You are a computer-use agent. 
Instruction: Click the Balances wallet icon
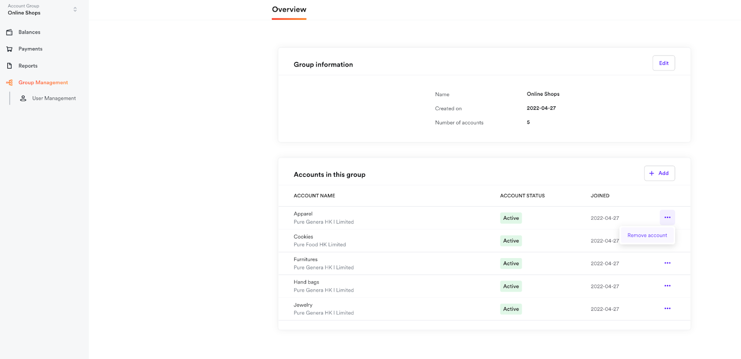tap(9, 32)
